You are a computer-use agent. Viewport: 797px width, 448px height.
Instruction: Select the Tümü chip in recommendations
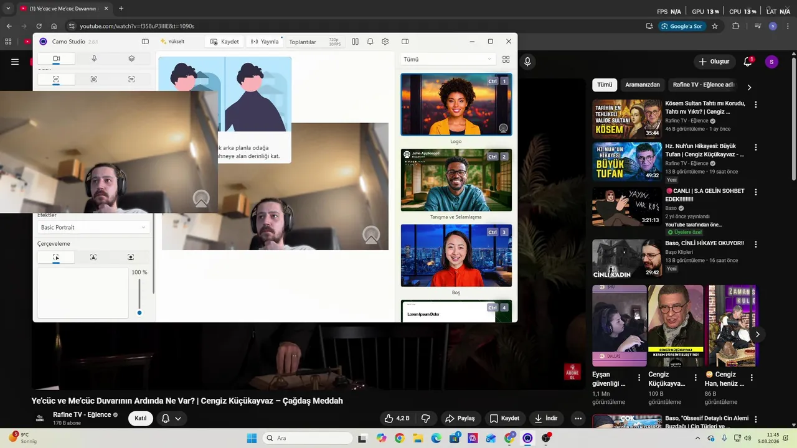click(x=605, y=85)
